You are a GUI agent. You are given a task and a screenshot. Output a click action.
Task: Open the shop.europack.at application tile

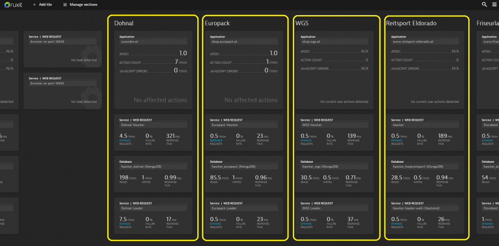pos(244,70)
